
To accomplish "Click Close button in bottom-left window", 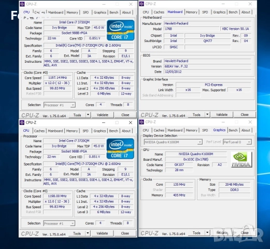I will [125, 233].
